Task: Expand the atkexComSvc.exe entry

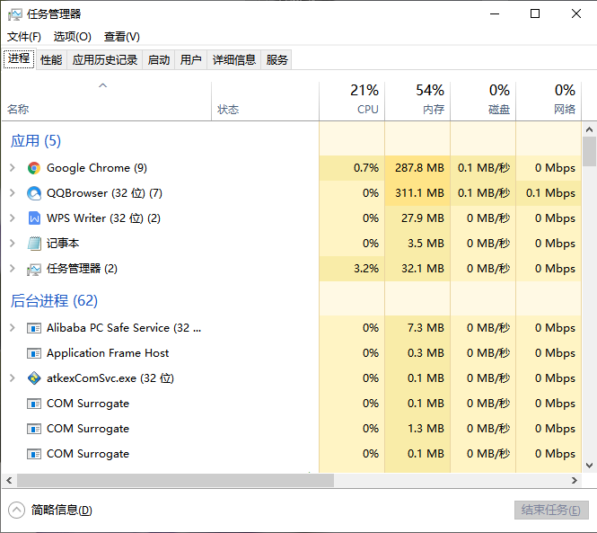Action: [x=13, y=378]
